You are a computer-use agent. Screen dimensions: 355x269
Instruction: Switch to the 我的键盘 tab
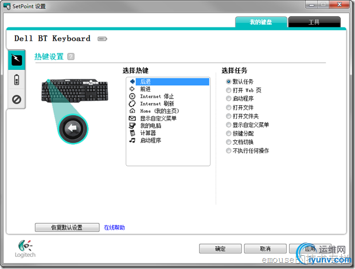pyautogui.click(x=261, y=22)
